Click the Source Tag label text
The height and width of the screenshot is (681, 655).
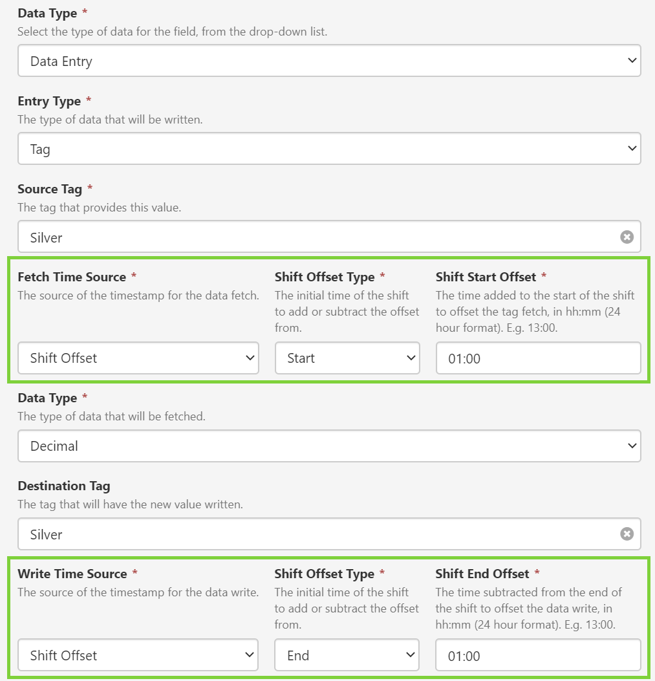pos(50,189)
